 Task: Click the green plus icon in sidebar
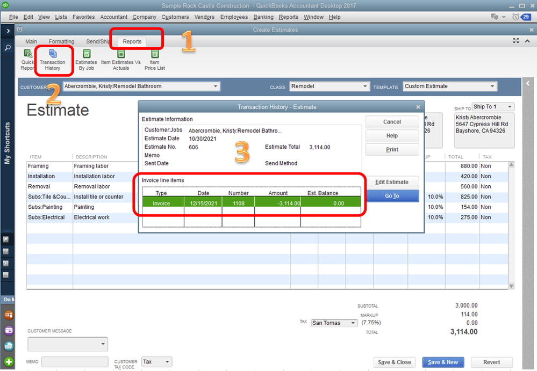click(x=9, y=362)
